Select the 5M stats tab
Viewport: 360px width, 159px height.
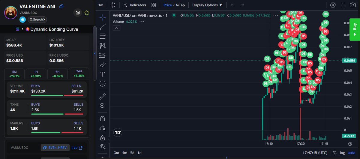tap(15, 73)
